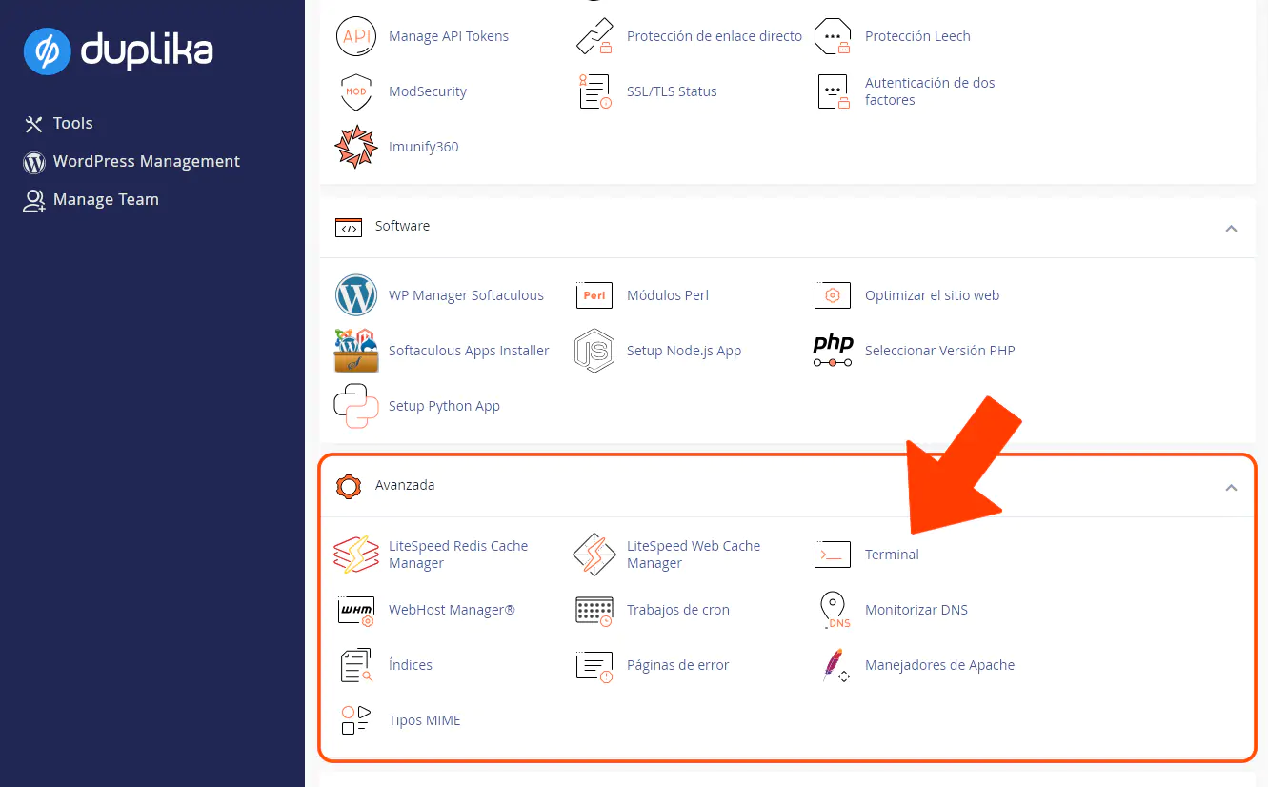This screenshot has height=787, width=1268.
Task: Open the WordPress logo for WP Manager
Action: [x=356, y=295]
